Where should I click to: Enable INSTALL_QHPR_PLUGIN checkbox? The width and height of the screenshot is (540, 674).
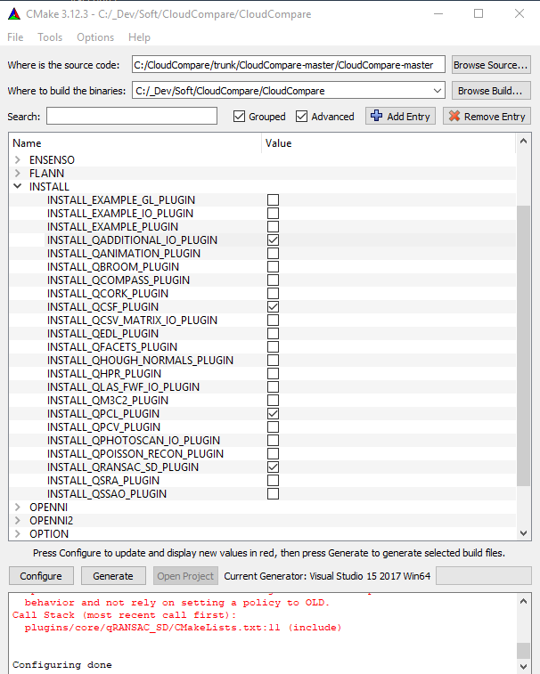coord(273,374)
